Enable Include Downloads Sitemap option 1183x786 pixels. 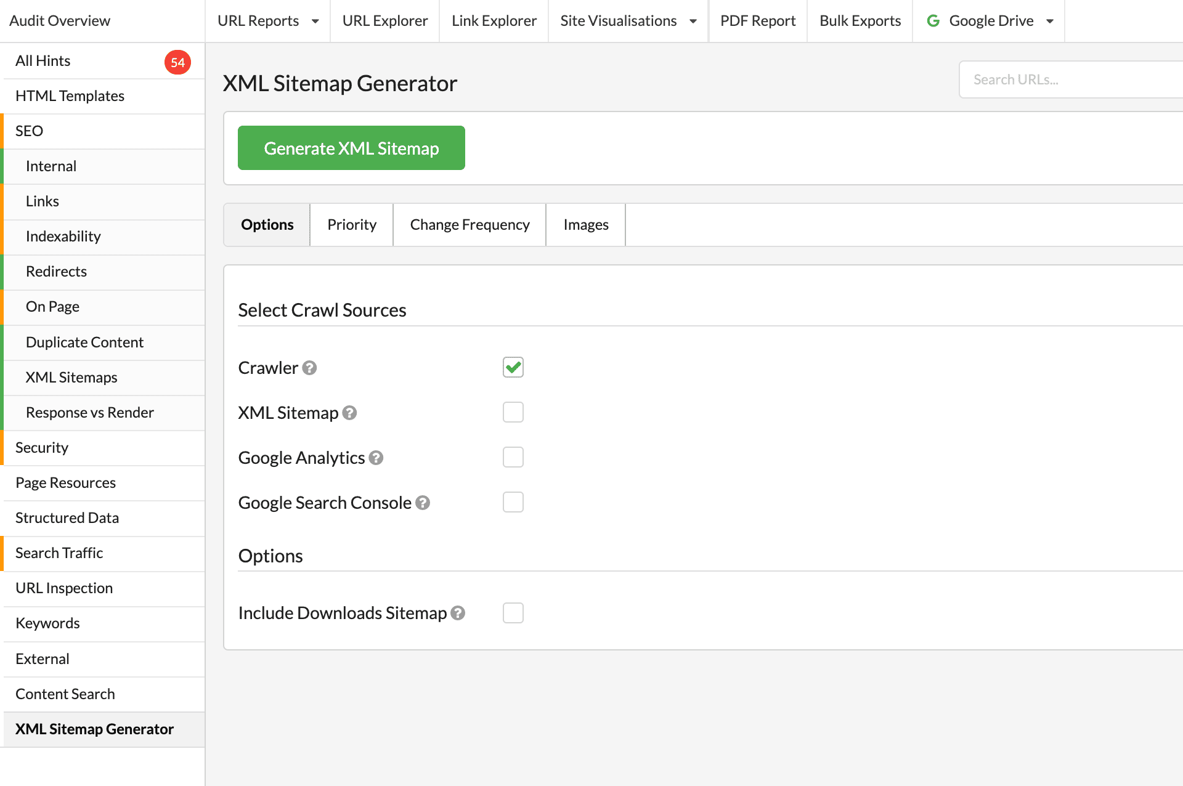[513, 613]
